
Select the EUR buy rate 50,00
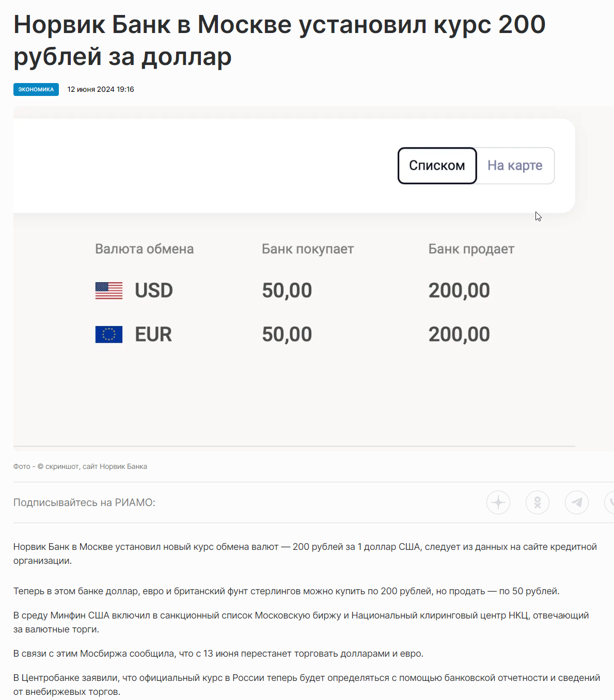point(287,334)
